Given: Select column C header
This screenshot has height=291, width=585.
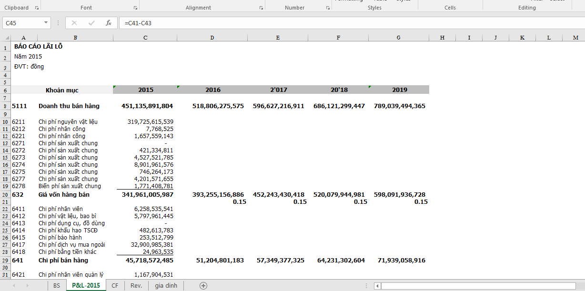Looking at the screenshot, I should tap(145, 38).
